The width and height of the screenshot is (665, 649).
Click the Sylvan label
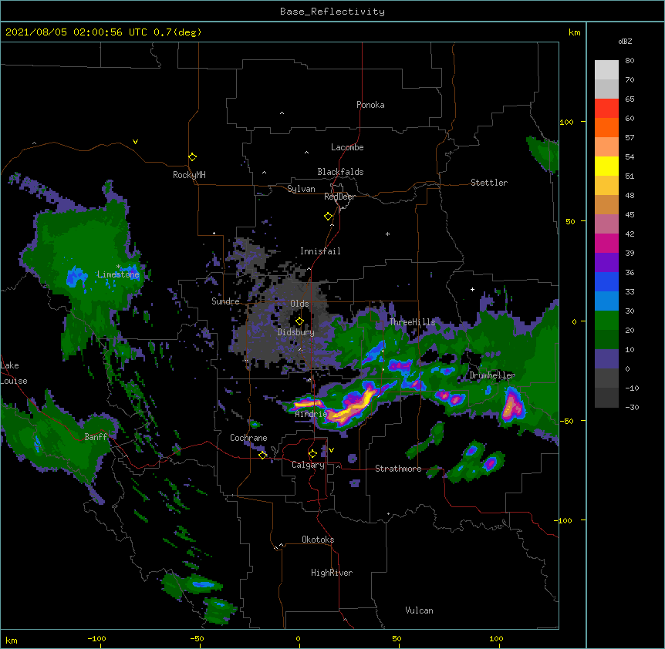tap(301, 189)
